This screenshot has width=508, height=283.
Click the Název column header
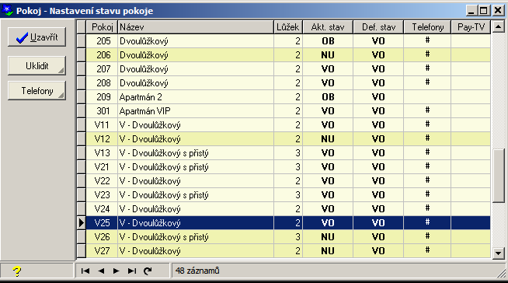pos(196,27)
